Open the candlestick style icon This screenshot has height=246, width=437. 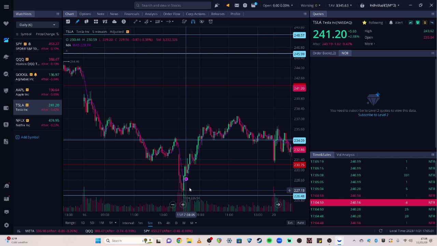tap(86, 22)
